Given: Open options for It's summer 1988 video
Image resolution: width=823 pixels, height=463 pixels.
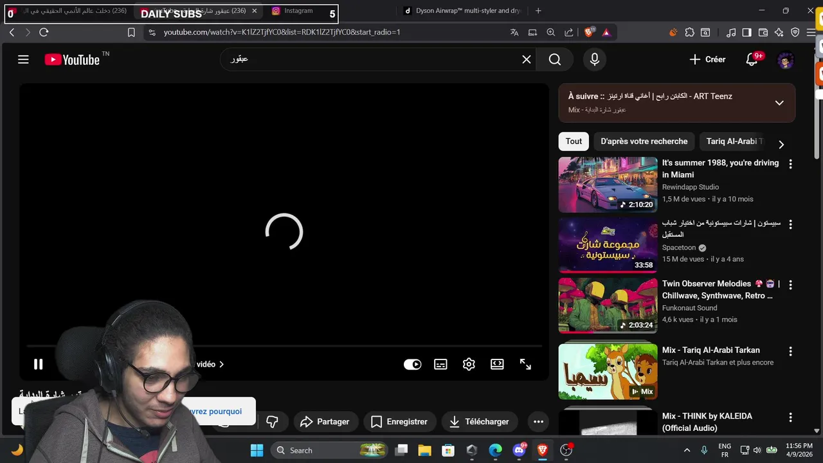Looking at the screenshot, I should (x=791, y=164).
